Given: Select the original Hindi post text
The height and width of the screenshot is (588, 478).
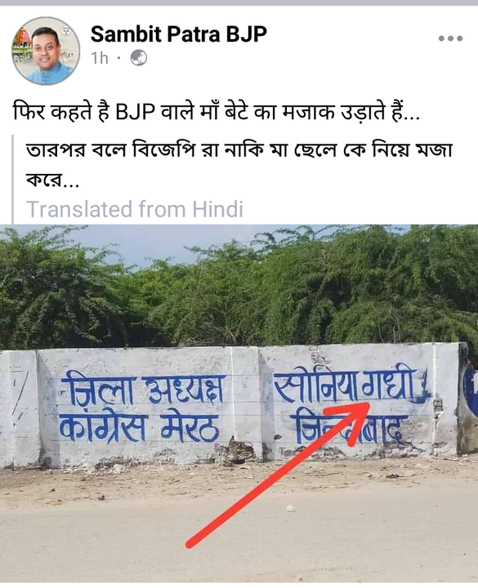Looking at the screenshot, I should [x=216, y=112].
